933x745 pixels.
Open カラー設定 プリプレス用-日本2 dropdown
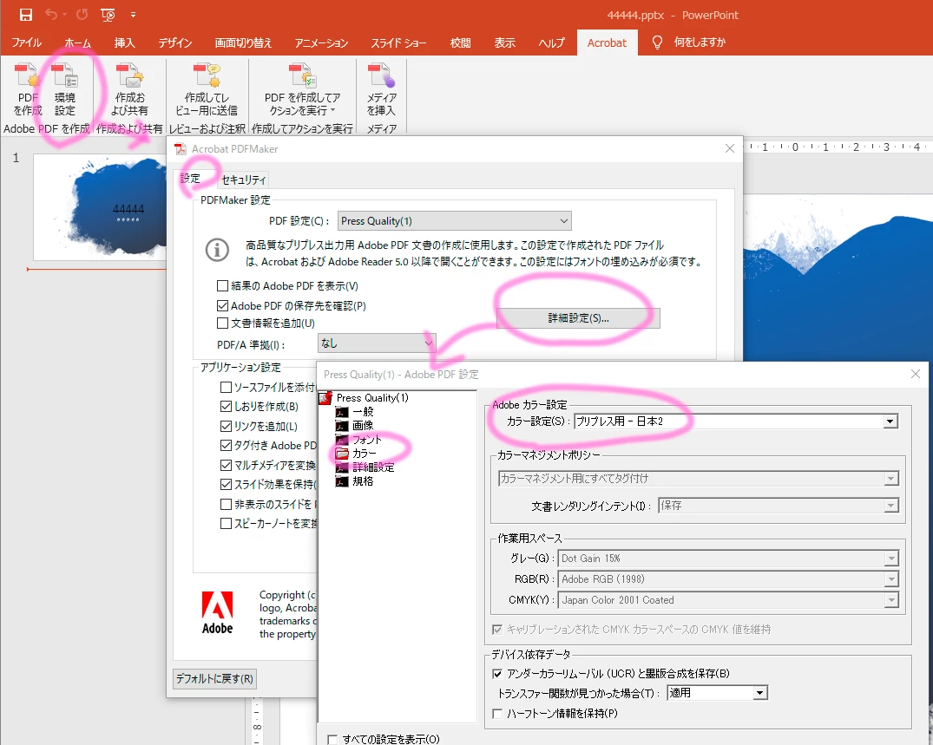(x=736, y=422)
